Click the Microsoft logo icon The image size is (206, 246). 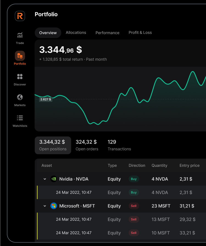click(x=54, y=206)
